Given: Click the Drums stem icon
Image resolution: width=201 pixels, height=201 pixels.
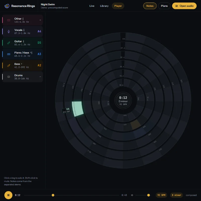Looking at the screenshot, I should pyautogui.click(x=9, y=77).
